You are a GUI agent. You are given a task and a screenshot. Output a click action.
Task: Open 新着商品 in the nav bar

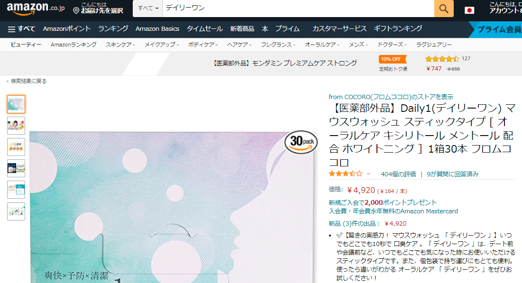(242, 29)
